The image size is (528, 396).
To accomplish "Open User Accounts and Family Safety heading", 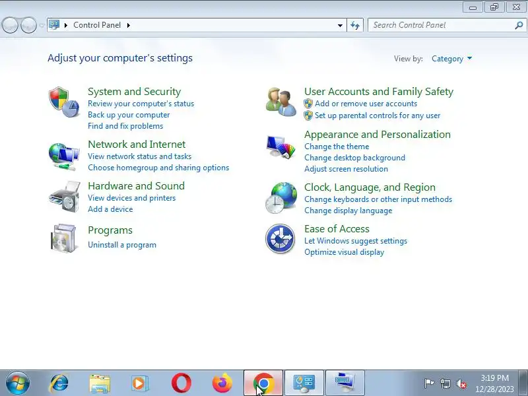I will tap(379, 92).
